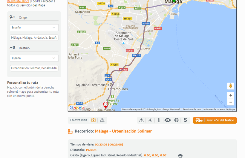
Task: Click the printer icon next to trip cost
Action: [x=180, y=156]
